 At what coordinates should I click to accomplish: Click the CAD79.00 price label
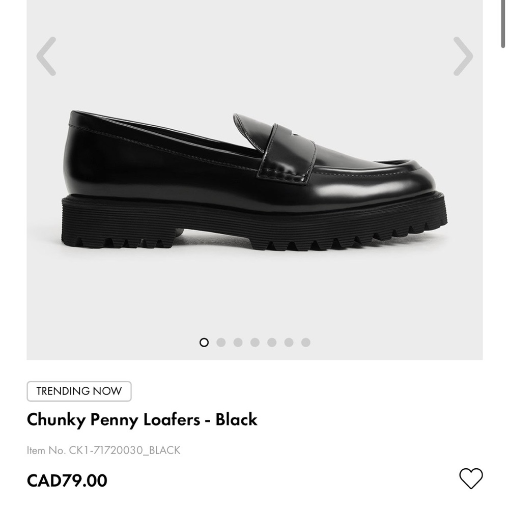tap(67, 480)
